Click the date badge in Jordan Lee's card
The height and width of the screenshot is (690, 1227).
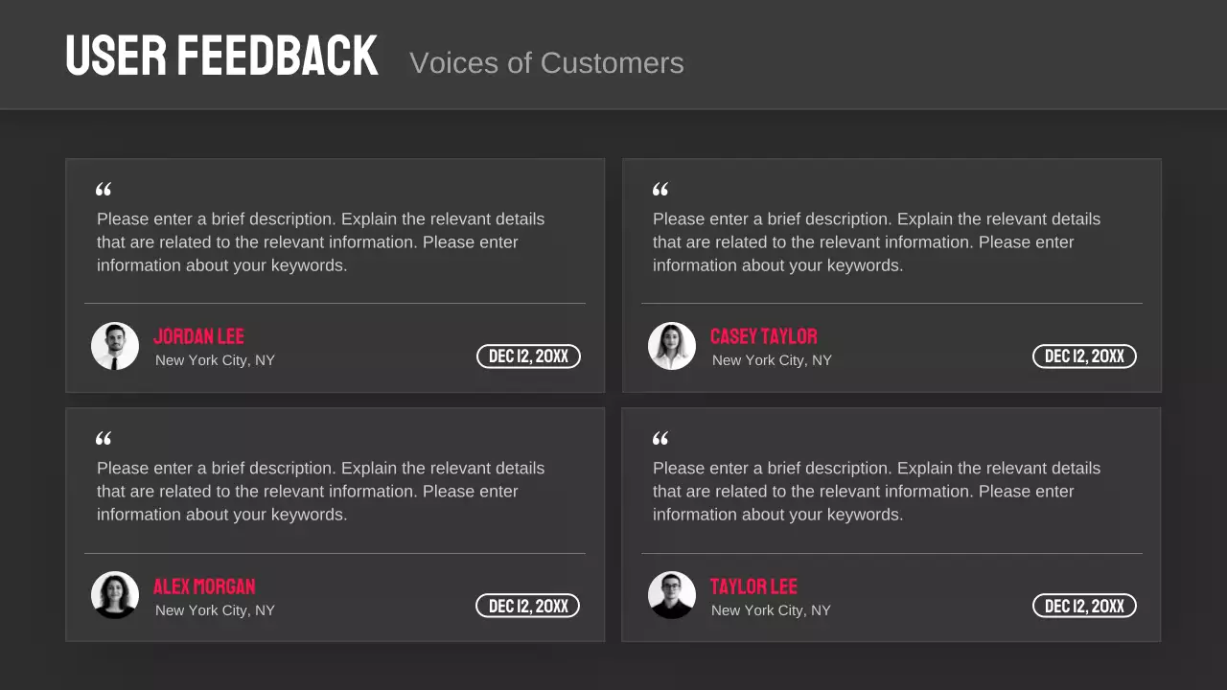point(528,356)
